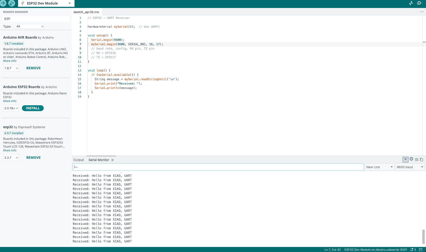Click the 3.3.7 installed badge
426x252 pixels.
(14, 133)
